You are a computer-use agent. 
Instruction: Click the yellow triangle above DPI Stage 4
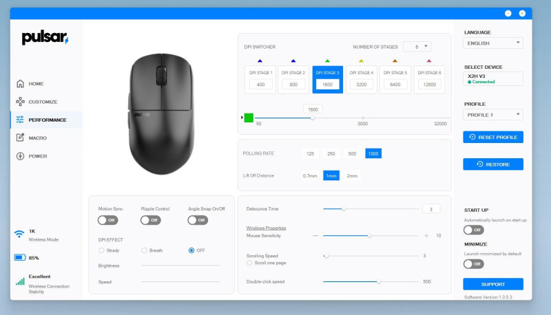(x=361, y=61)
